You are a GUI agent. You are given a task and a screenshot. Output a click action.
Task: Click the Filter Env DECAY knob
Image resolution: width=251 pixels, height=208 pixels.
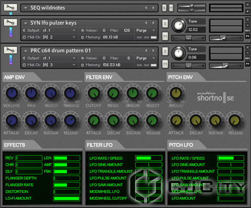coord(113,120)
